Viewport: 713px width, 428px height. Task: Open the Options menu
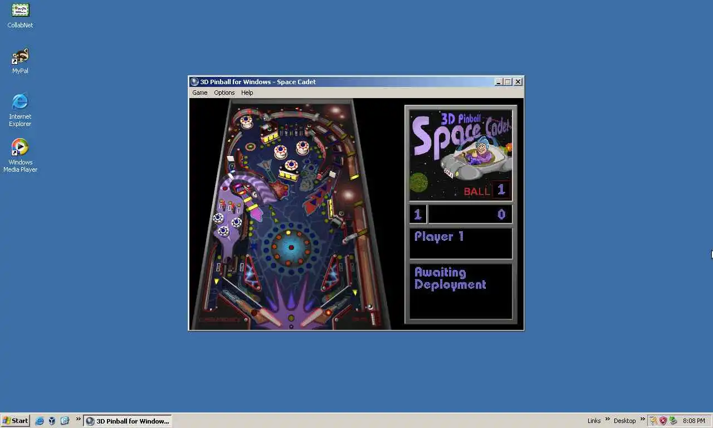pyautogui.click(x=224, y=93)
